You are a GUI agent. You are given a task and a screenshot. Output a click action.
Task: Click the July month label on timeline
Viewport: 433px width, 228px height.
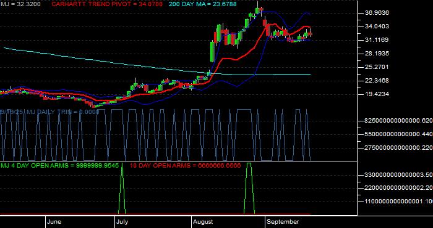click(122, 222)
